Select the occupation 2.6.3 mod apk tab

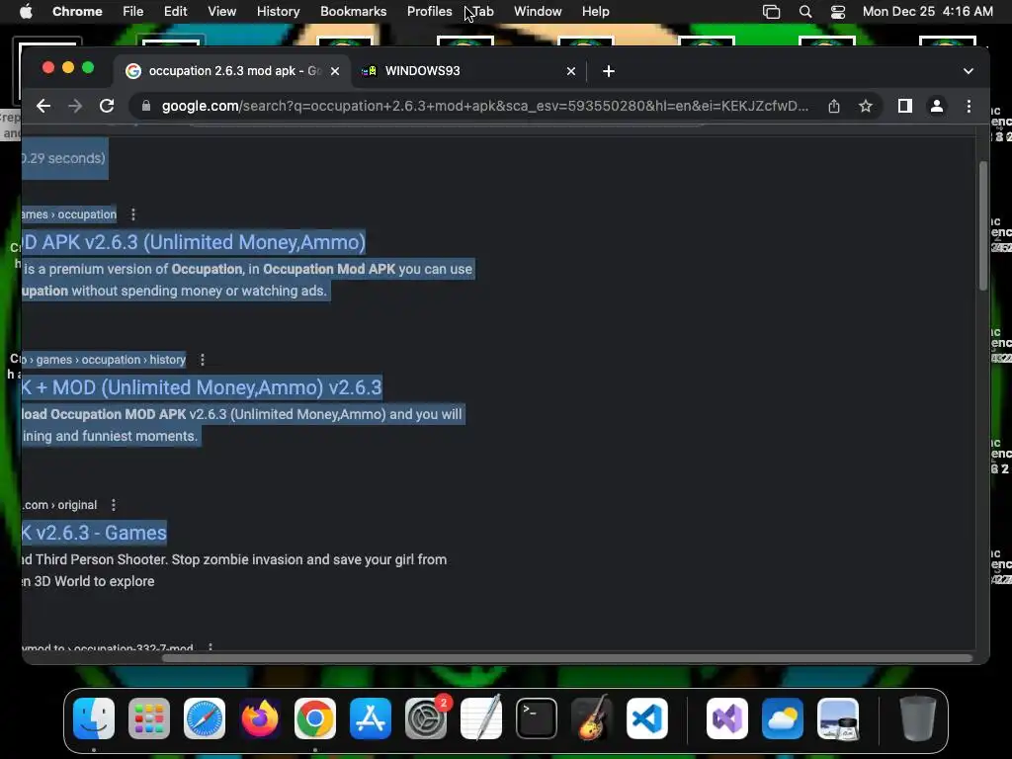pos(232,71)
